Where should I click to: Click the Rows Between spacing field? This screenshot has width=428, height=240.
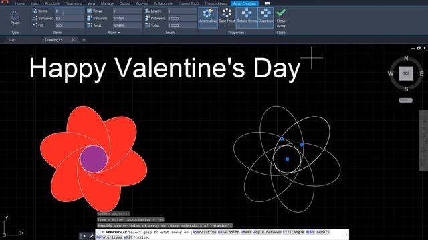(x=127, y=18)
